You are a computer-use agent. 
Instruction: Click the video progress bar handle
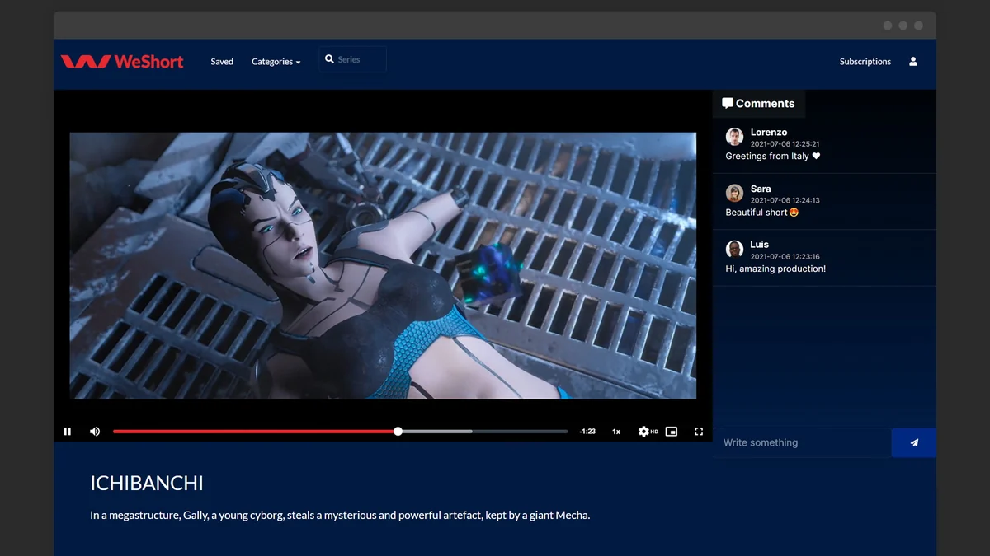tap(398, 431)
